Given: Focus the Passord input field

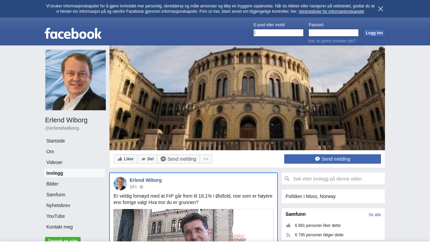Looking at the screenshot, I should 334,33.
